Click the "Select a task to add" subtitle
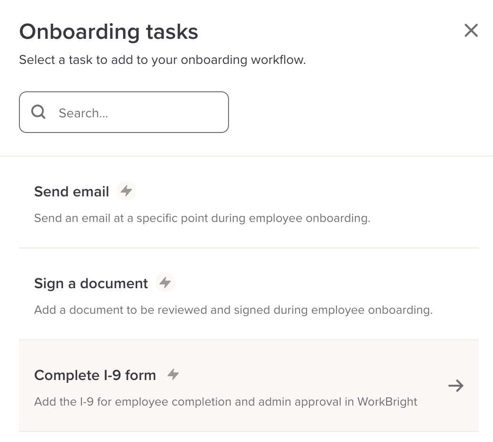Viewport: 493px width, 442px height. pyautogui.click(x=162, y=61)
